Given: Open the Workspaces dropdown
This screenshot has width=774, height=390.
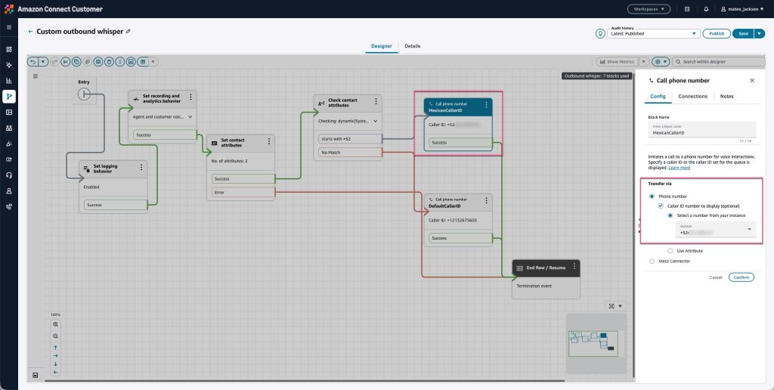Looking at the screenshot, I should tap(649, 9).
